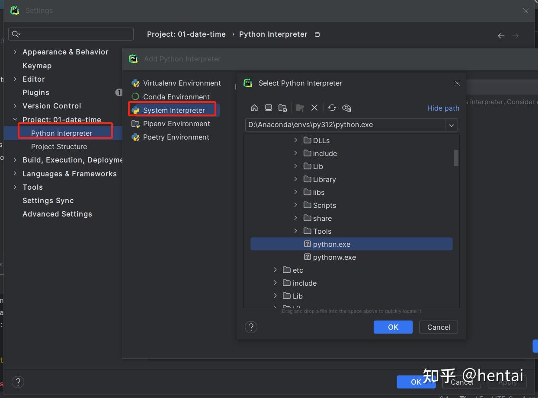Click the Refresh file tree icon
This screenshot has height=398, width=538.
click(x=332, y=108)
